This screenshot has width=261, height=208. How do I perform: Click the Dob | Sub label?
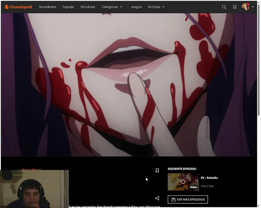207,186
